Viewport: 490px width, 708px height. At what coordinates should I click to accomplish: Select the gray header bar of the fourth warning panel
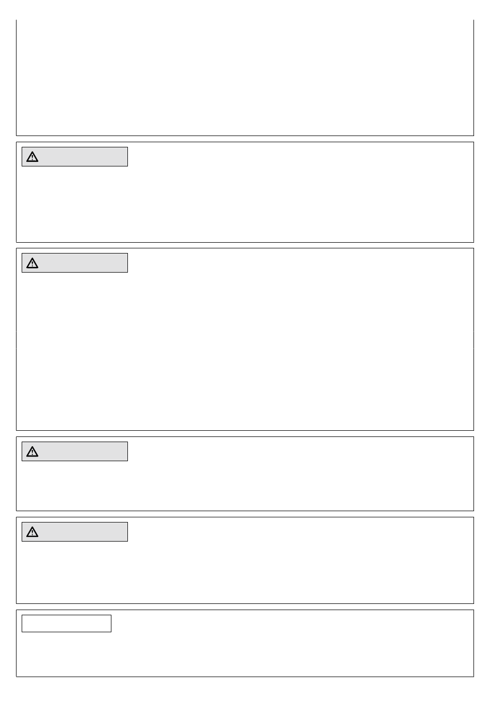pyautogui.click(x=75, y=532)
